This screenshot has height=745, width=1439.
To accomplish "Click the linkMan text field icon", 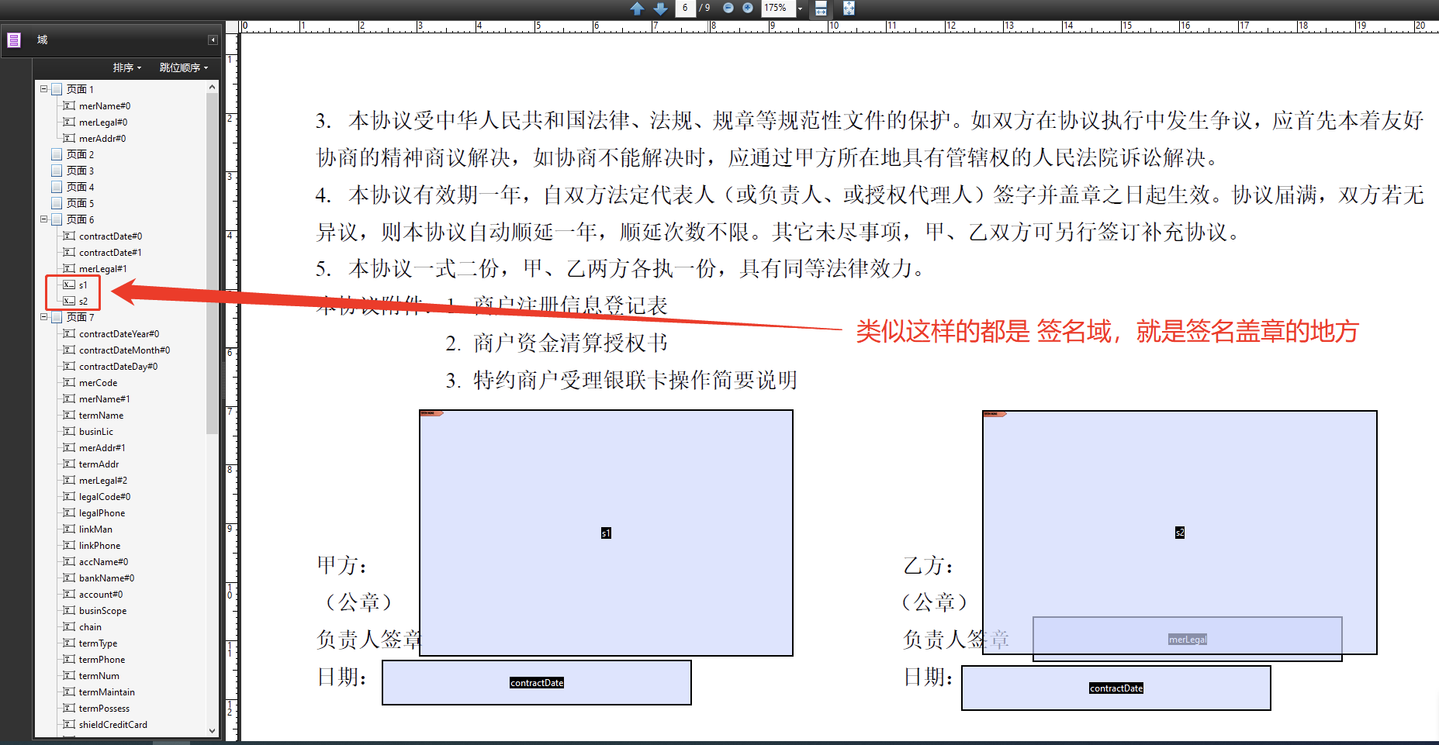I will click(x=69, y=529).
